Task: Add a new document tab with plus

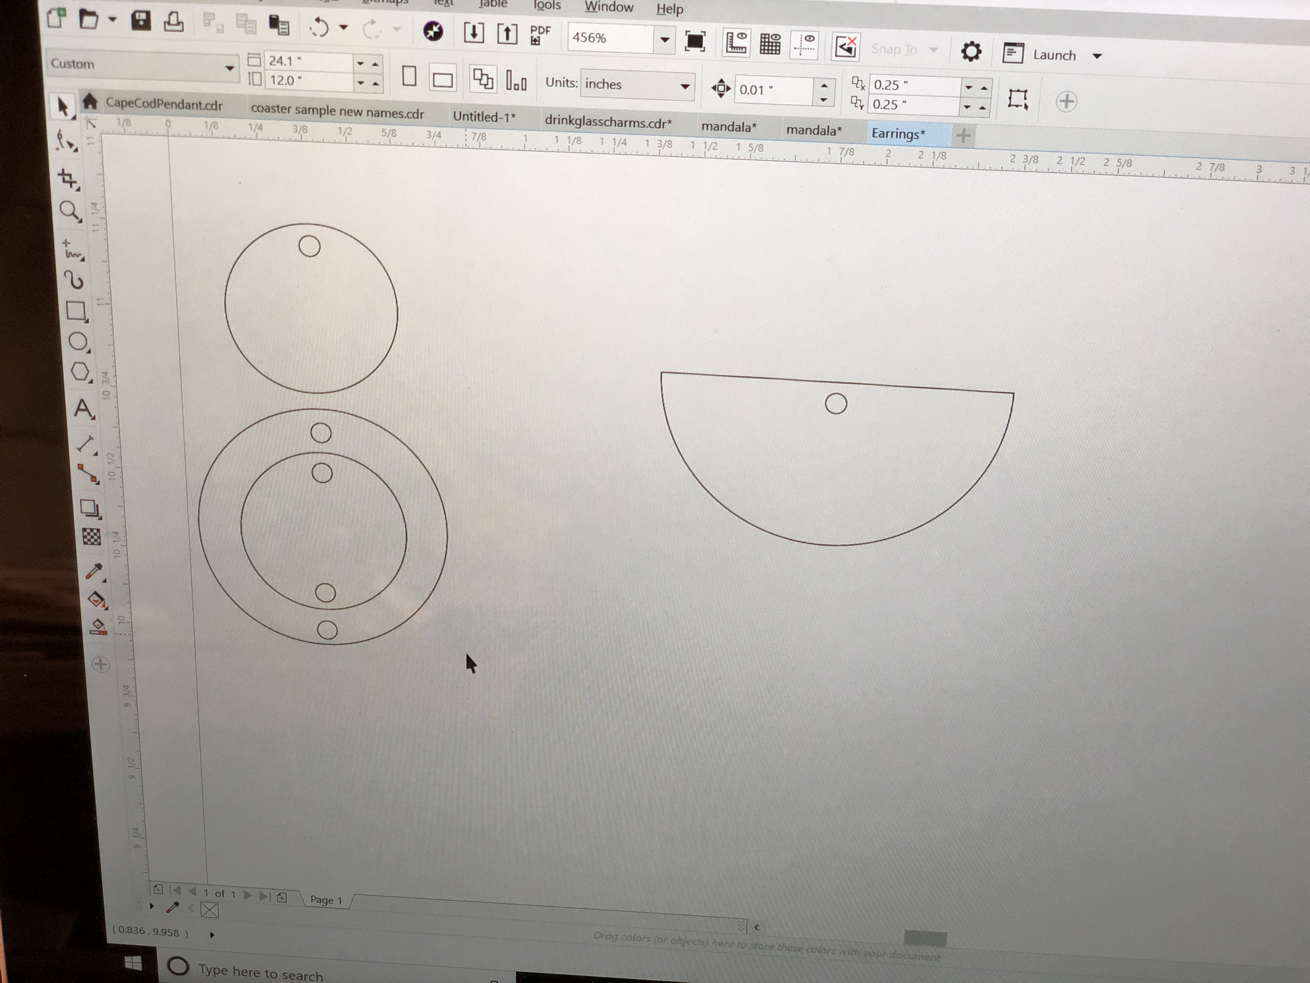Action: tap(963, 136)
